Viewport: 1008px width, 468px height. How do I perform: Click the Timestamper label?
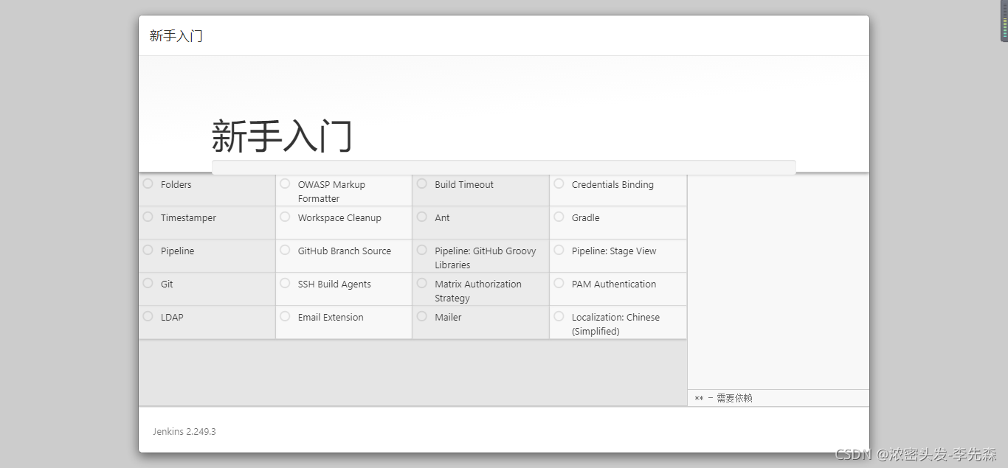pos(188,218)
